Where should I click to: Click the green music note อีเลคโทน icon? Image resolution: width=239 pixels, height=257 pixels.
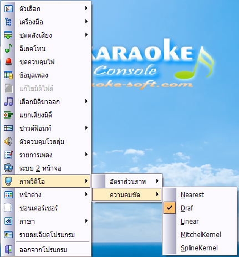coord(8,48)
